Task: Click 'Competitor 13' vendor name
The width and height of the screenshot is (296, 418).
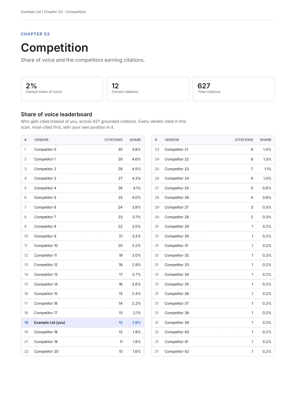Action: (46, 274)
